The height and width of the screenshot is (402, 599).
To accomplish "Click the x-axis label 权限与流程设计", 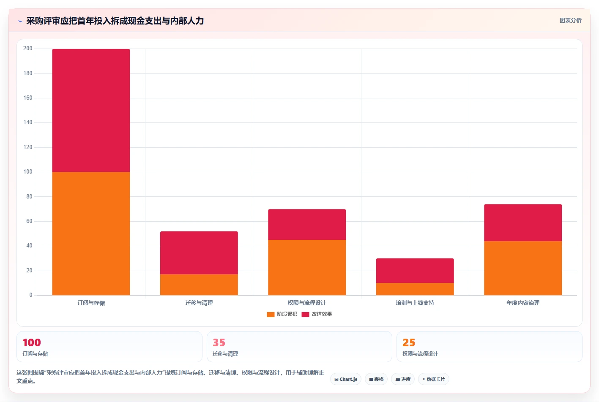I will tap(307, 303).
